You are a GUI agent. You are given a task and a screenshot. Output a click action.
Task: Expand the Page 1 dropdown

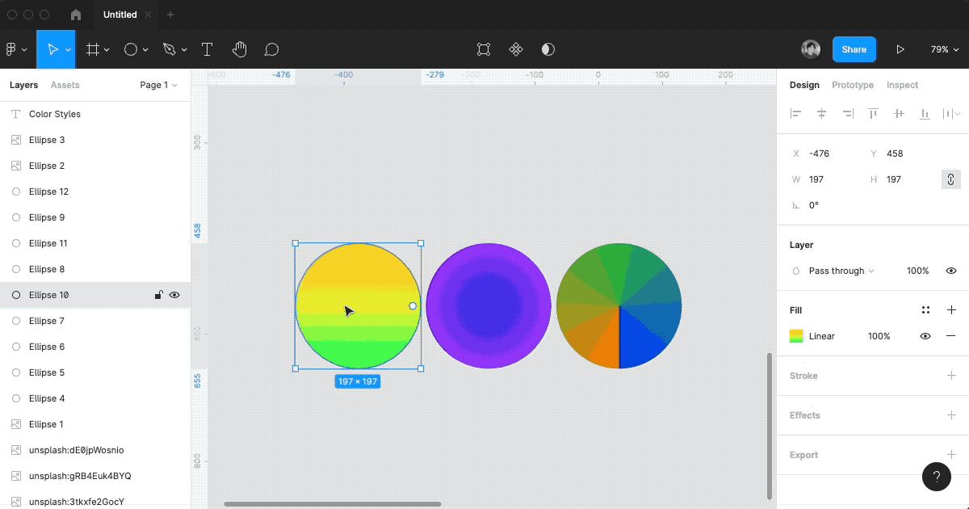(x=158, y=85)
